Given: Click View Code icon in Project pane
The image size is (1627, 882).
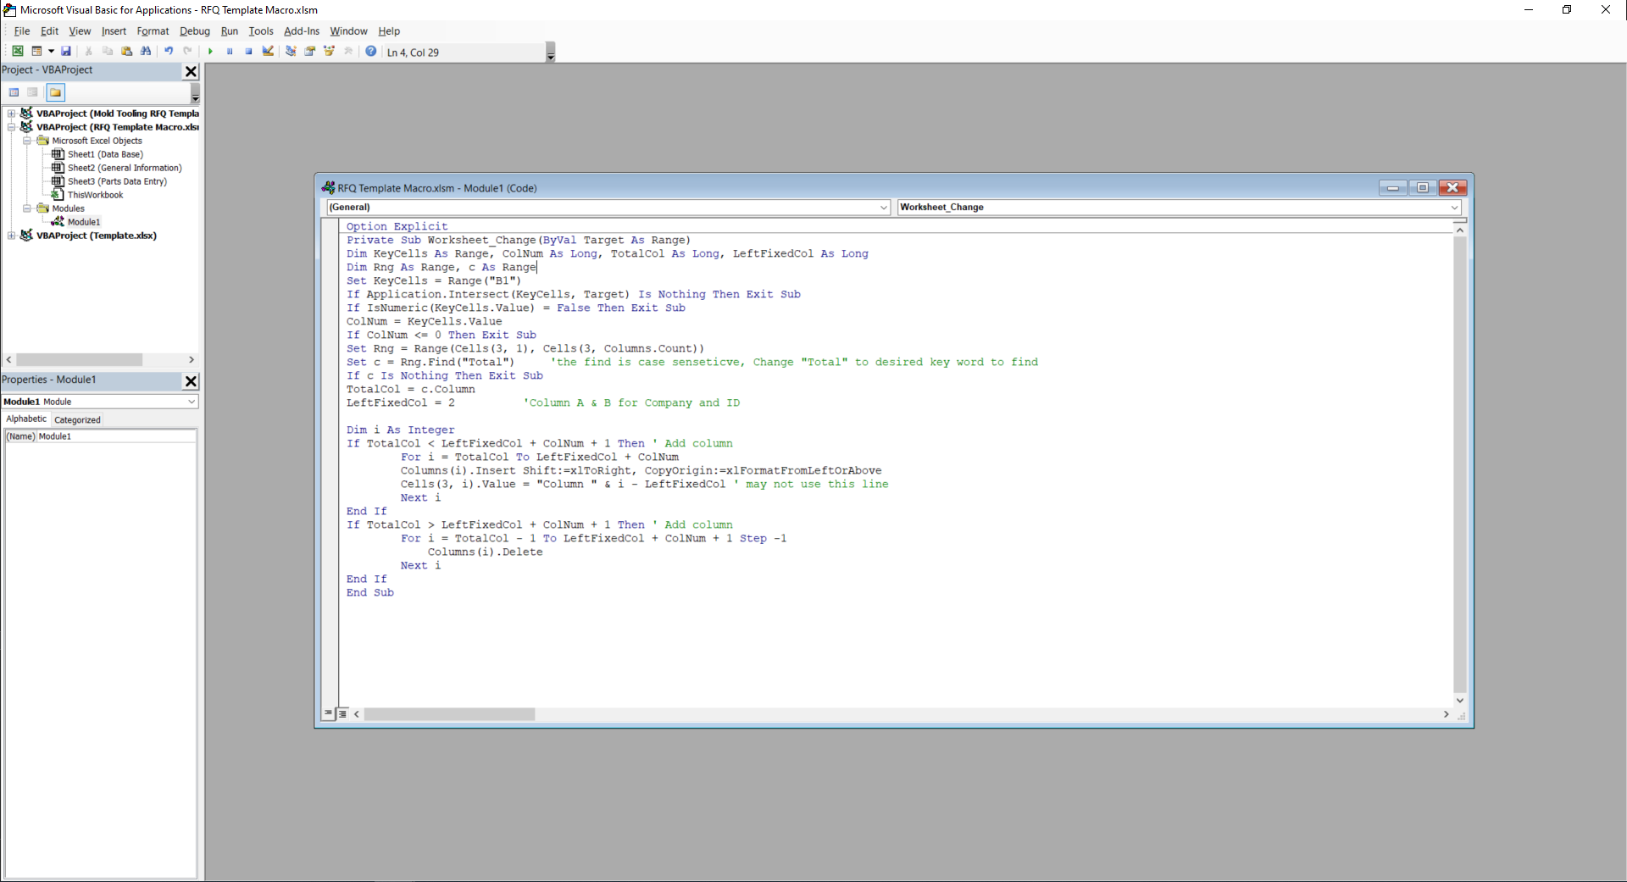Looking at the screenshot, I should pyautogui.click(x=14, y=92).
